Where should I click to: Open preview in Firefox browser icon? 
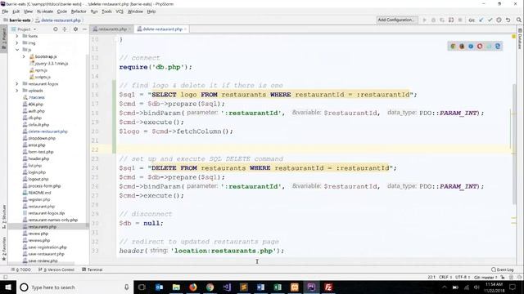pos(462,47)
